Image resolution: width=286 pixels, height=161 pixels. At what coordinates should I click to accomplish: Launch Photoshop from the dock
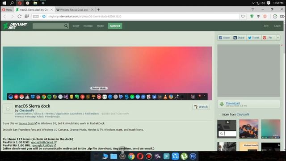pyautogui.click(x=193, y=156)
